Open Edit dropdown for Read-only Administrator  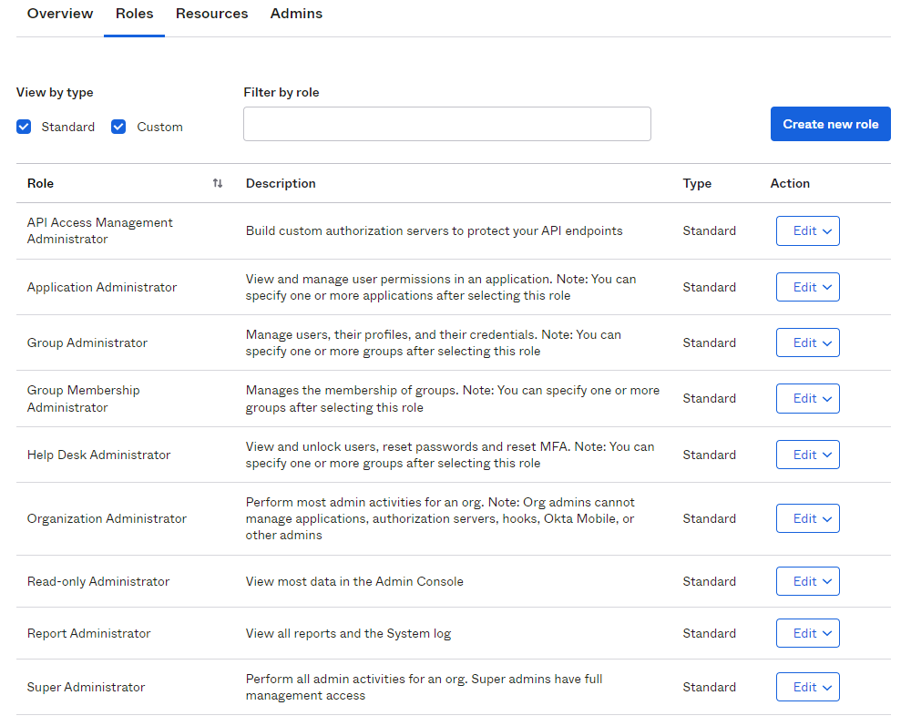[x=807, y=581]
